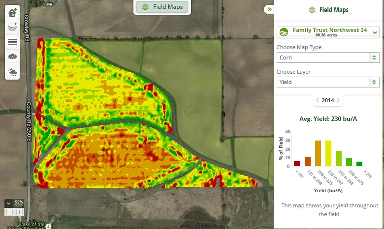Click the add farm barn icon
This screenshot has height=229, width=384.
pos(12,12)
